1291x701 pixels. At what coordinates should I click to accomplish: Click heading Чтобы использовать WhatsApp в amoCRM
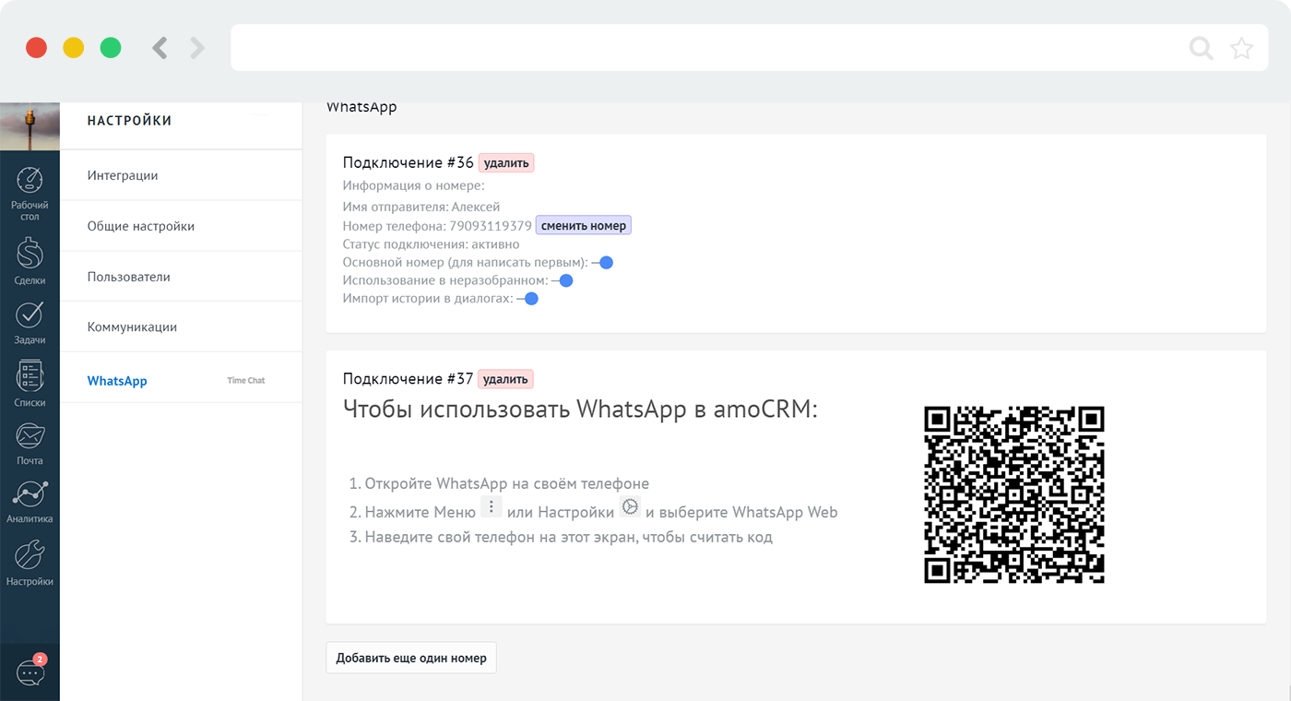pyautogui.click(x=580, y=409)
